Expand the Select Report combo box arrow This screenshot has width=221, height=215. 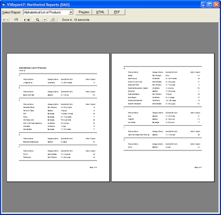(71, 12)
